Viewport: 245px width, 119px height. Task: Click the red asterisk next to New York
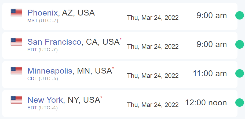pos(101,97)
